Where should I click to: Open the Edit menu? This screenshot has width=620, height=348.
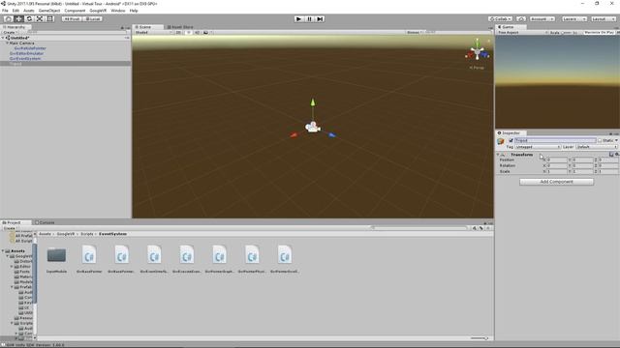pyautogui.click(x=15, y=11)
